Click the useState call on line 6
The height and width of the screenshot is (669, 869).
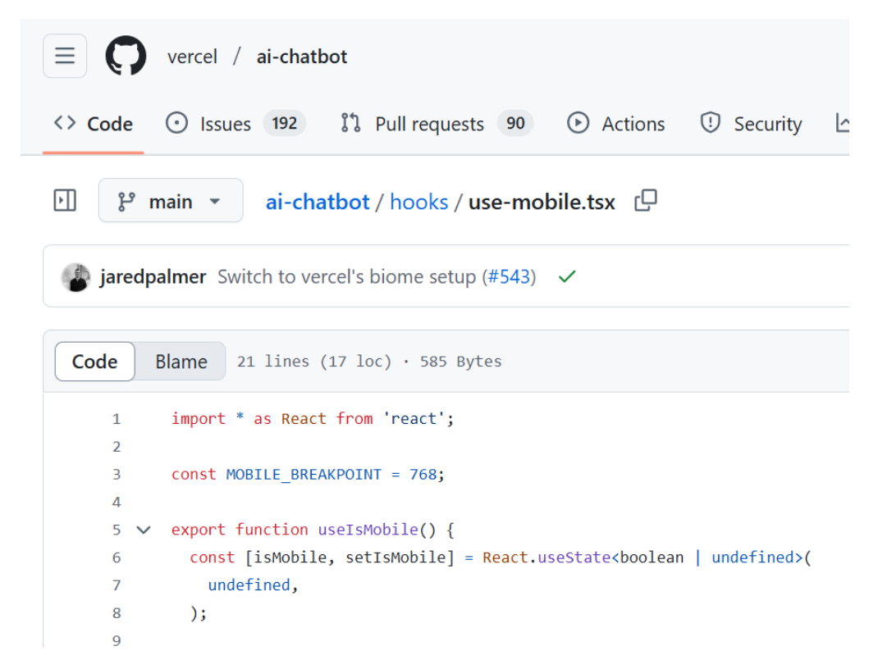click(574, 557)
